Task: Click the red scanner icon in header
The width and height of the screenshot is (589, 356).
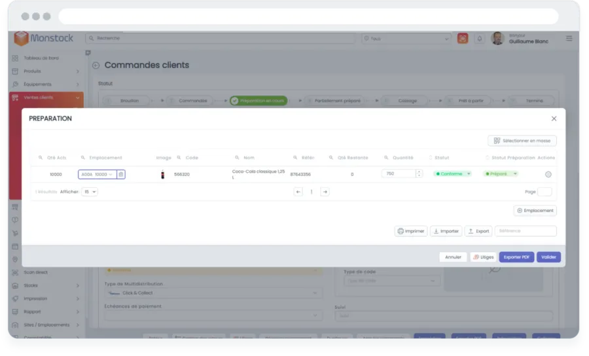Action: tap(463, 39)
